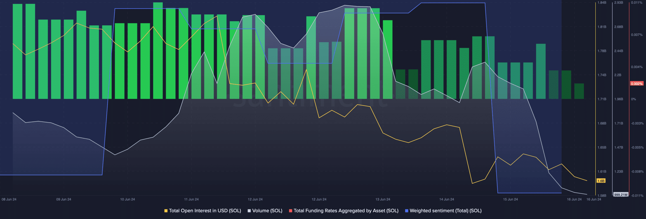This screenshot has height=219, width=646.
Task: Click the 0.004% funding rate axis label
Action: coord(637,67)
